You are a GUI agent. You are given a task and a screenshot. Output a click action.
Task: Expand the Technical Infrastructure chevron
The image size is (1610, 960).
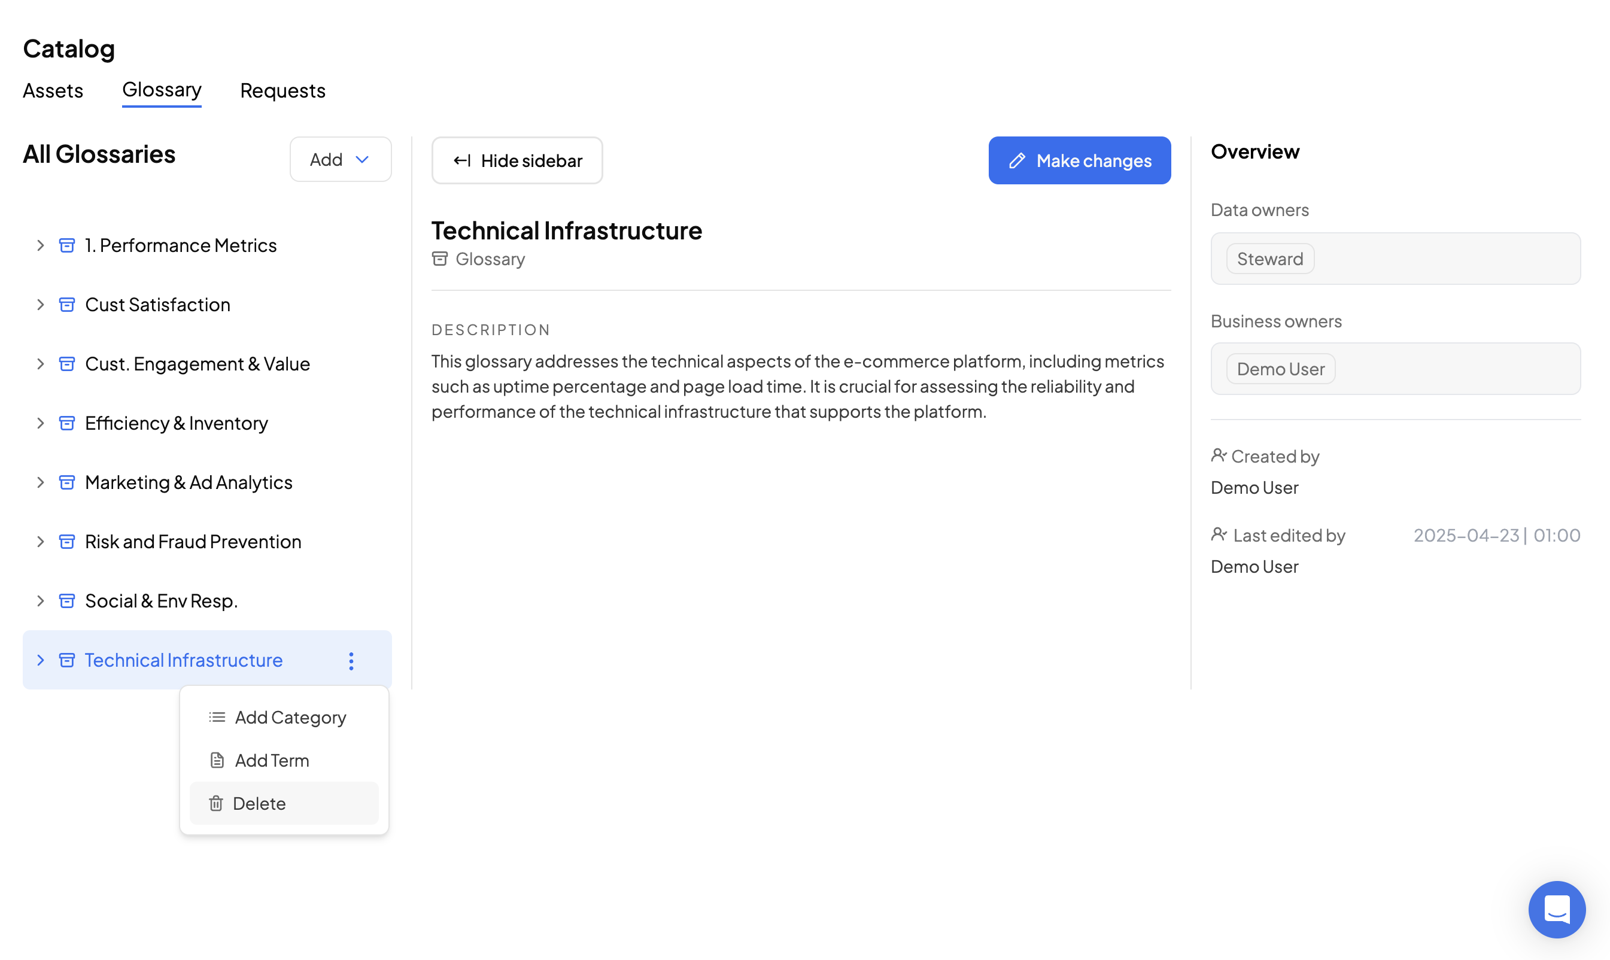point(40,661)
